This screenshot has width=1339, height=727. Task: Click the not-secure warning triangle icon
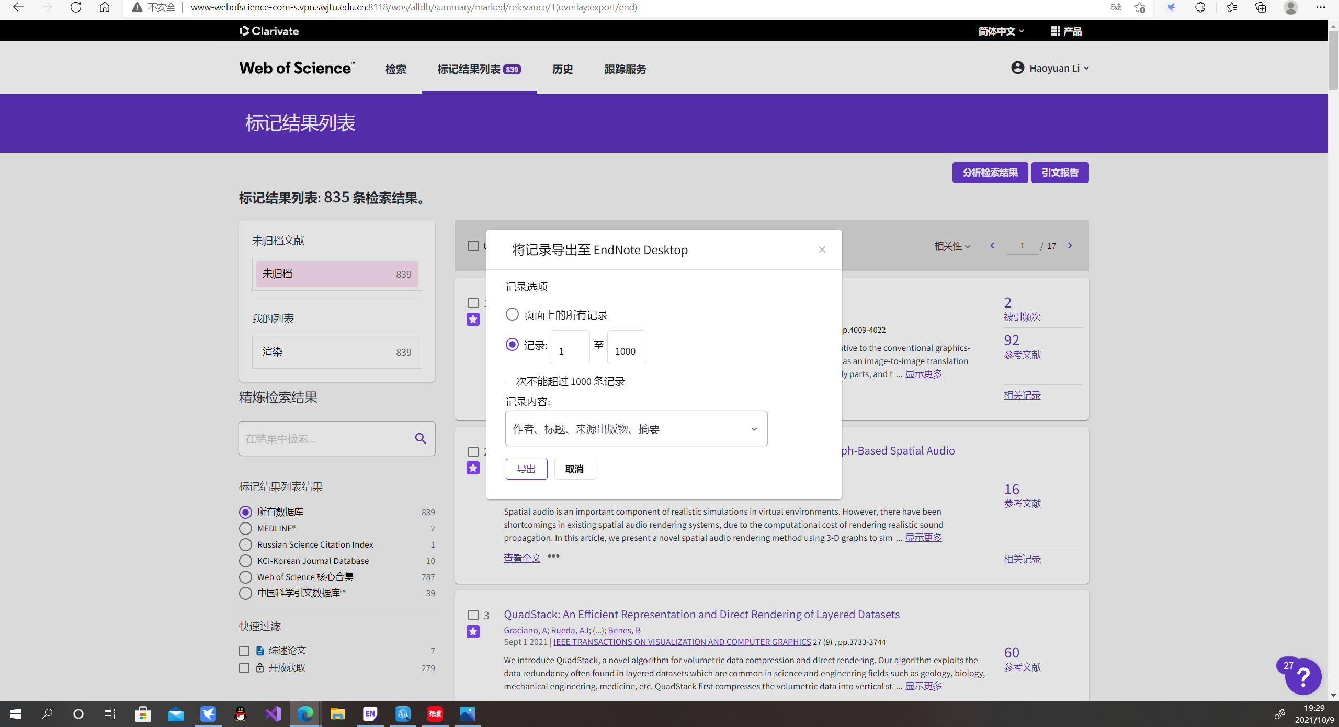(137, 7)
